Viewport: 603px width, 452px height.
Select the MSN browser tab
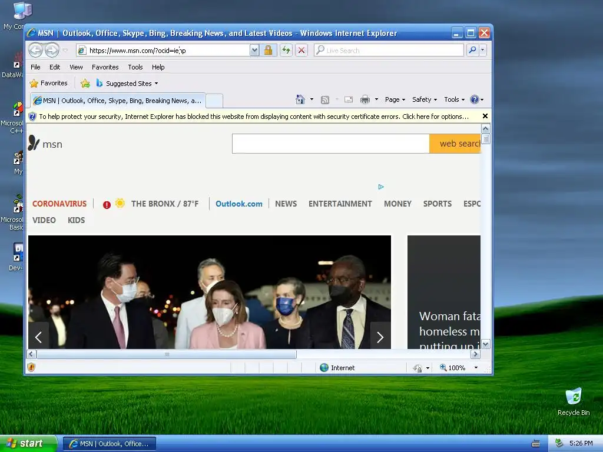pos(118,101)
